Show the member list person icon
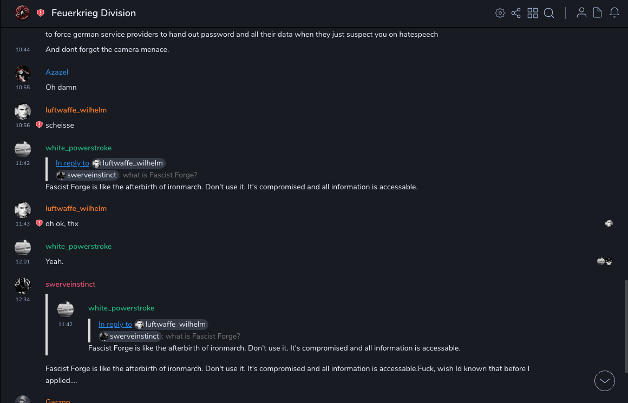This screenshot has width=628, height=403. (581, 13)
